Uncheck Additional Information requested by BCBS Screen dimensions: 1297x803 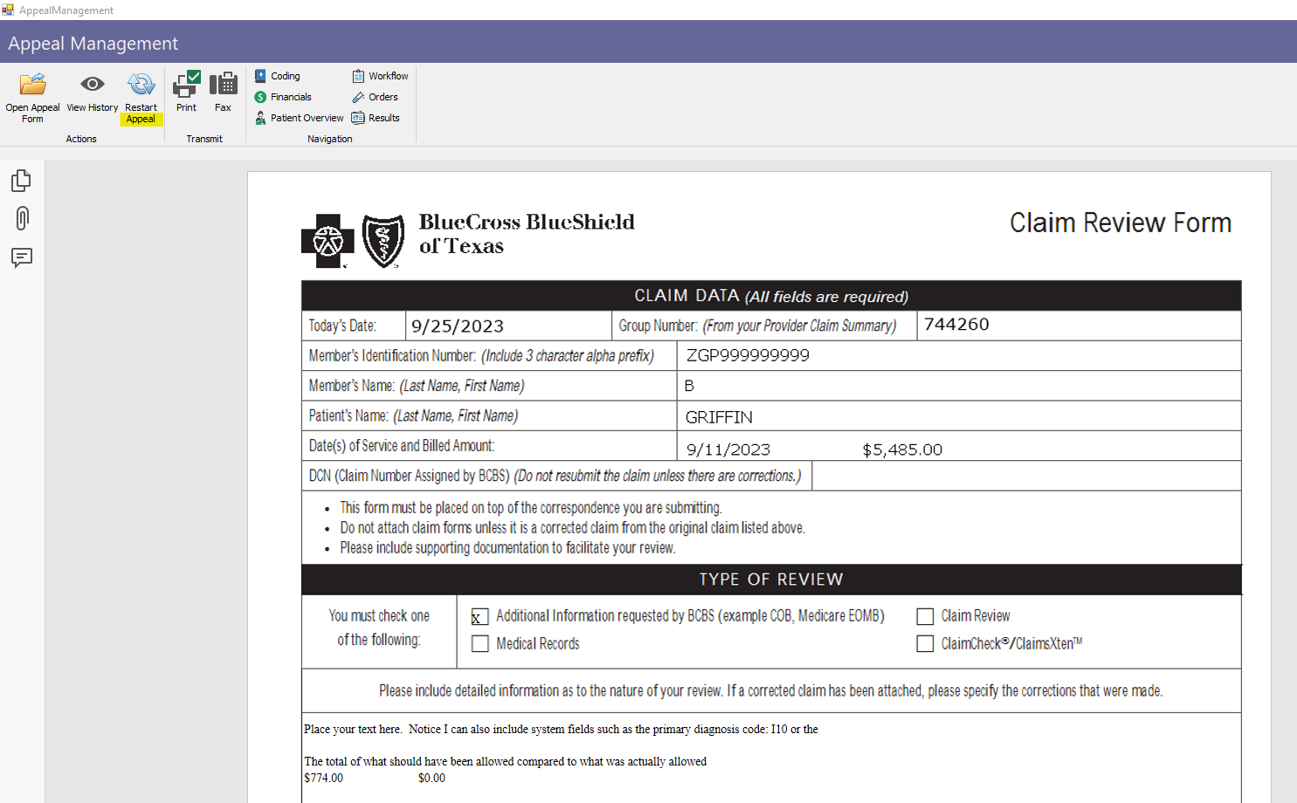[x=479, y=617]
